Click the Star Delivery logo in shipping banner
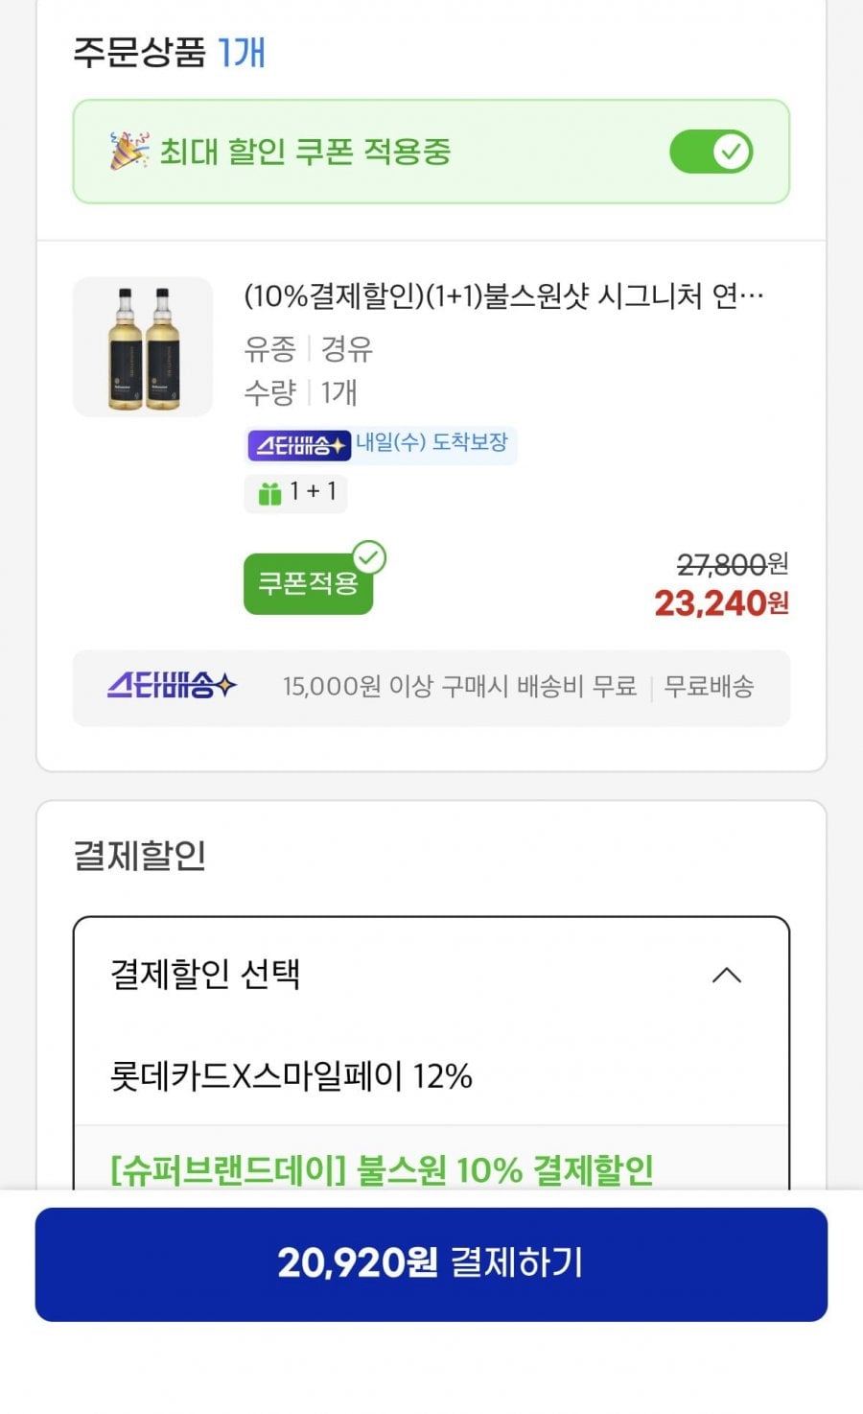Image resolution: width=863 pixels, height=1414 pixels. (171, 686)
